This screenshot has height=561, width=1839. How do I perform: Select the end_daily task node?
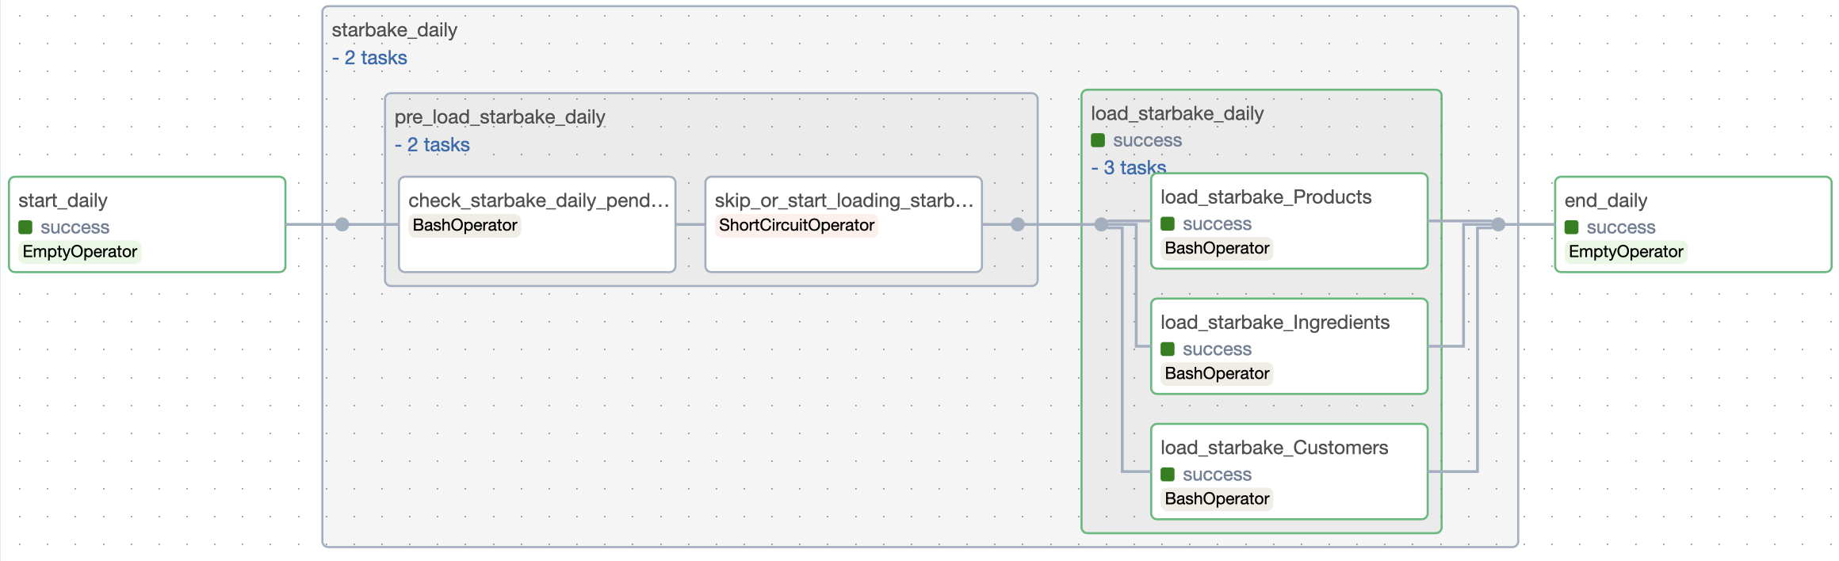point(1692,224)
